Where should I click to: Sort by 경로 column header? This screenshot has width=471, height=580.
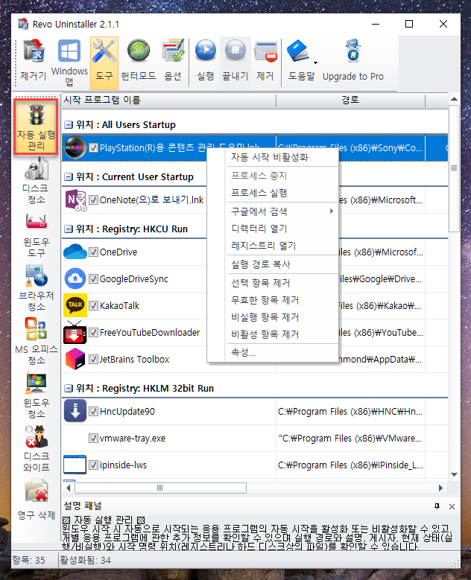tap(351, 100)
